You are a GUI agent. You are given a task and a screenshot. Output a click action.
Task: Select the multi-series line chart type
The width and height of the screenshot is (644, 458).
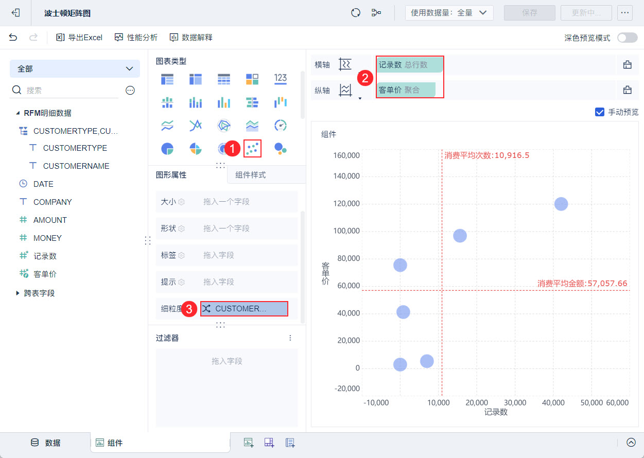tap(196, 125)
